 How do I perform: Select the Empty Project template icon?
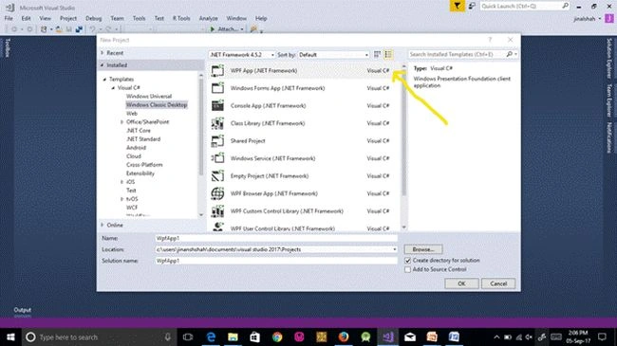click(x=217, y=176)
